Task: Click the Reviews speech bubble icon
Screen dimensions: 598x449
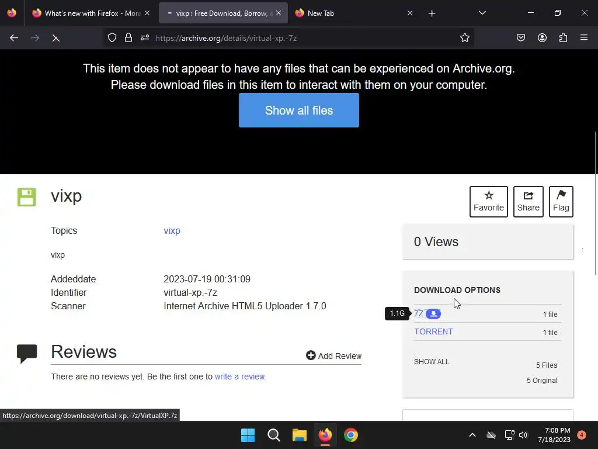Action: 27,354
